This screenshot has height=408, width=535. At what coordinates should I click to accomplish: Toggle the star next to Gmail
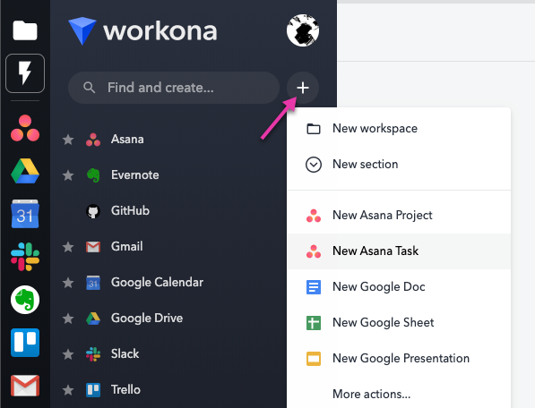[68, 247]
